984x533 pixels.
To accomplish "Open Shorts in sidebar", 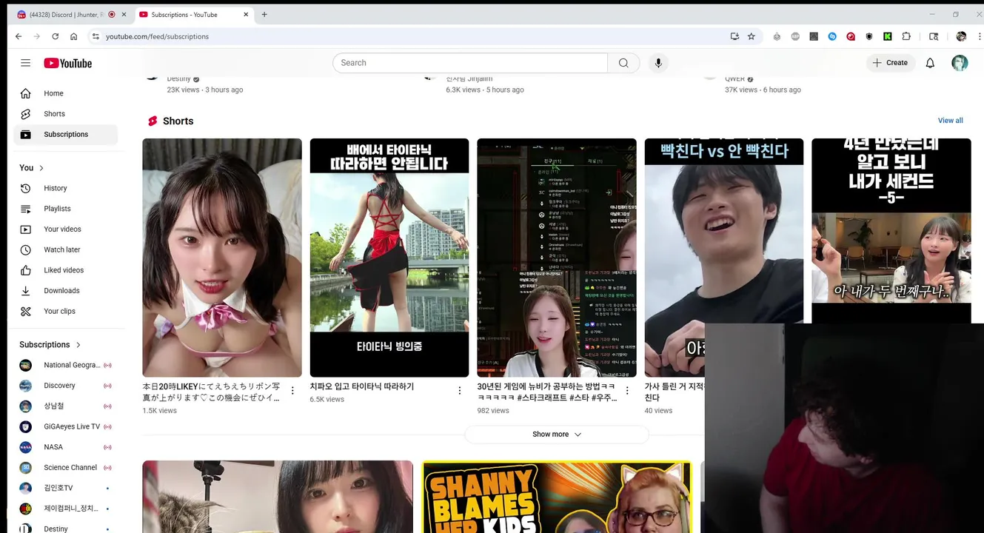I will [65, 114].
